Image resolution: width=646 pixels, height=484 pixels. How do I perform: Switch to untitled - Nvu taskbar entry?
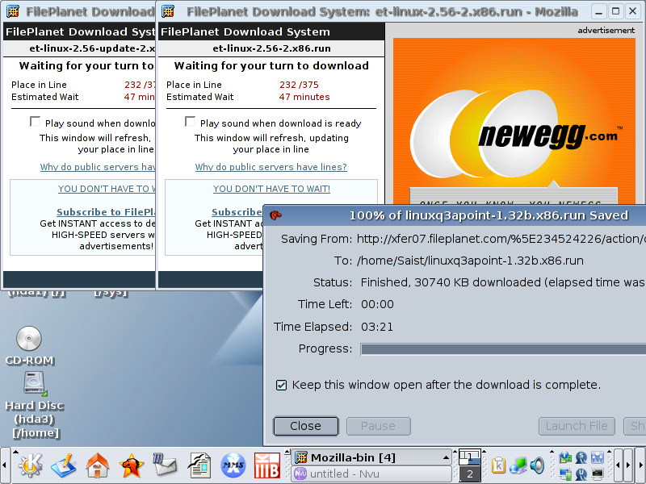371,474
